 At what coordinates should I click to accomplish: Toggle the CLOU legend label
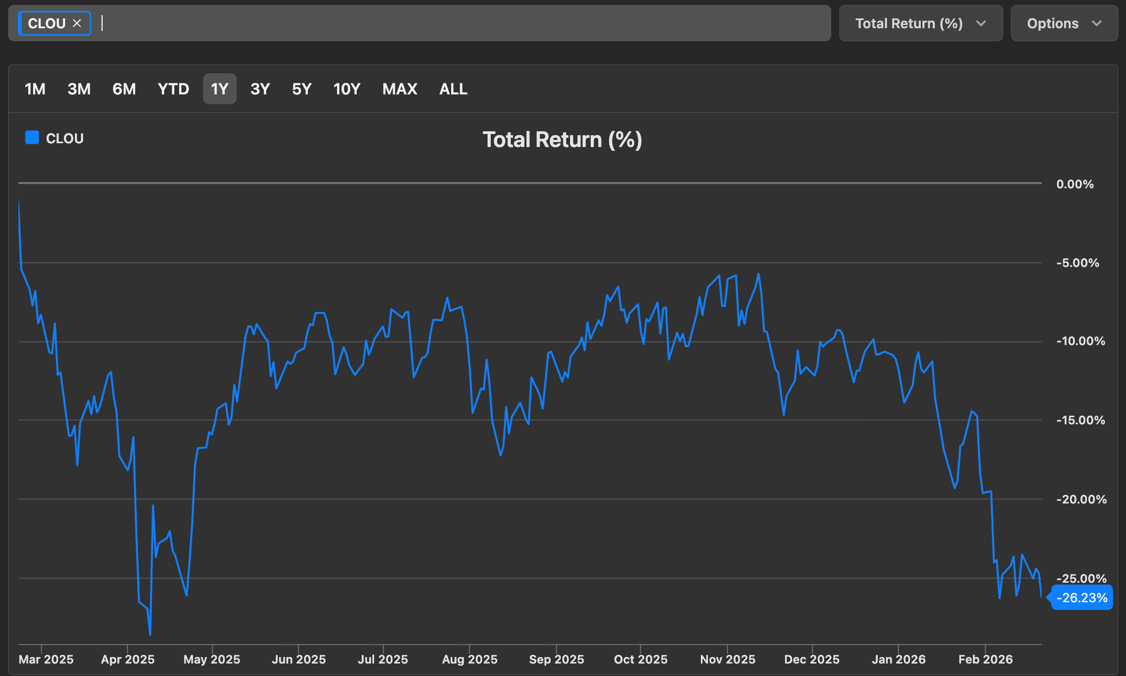point(65,139)
